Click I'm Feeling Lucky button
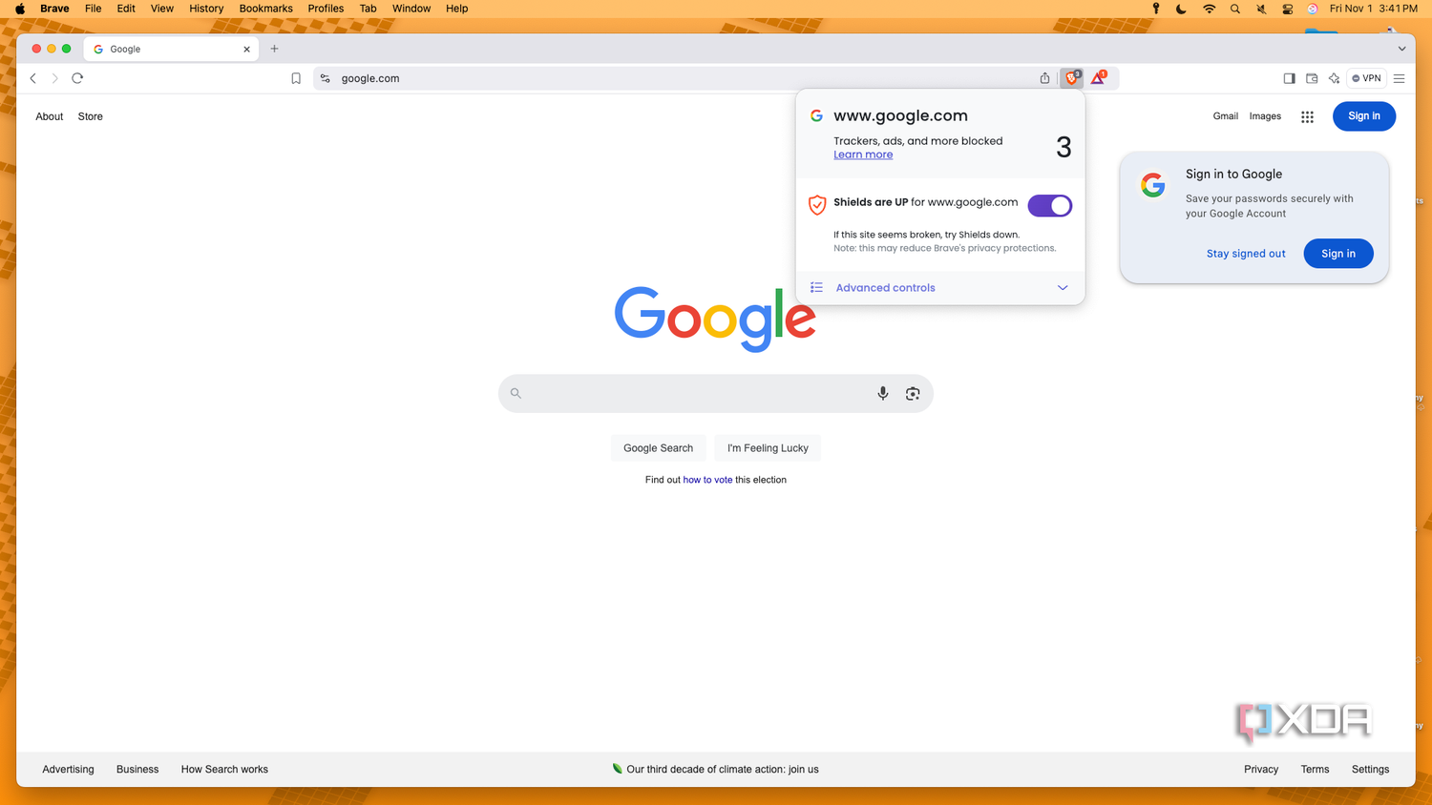Image resolution: width=1432 pixels, height=805 pixels. coord(768,447)
